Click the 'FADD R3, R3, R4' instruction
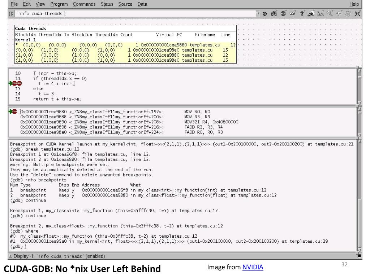 [x=204, y=127]
